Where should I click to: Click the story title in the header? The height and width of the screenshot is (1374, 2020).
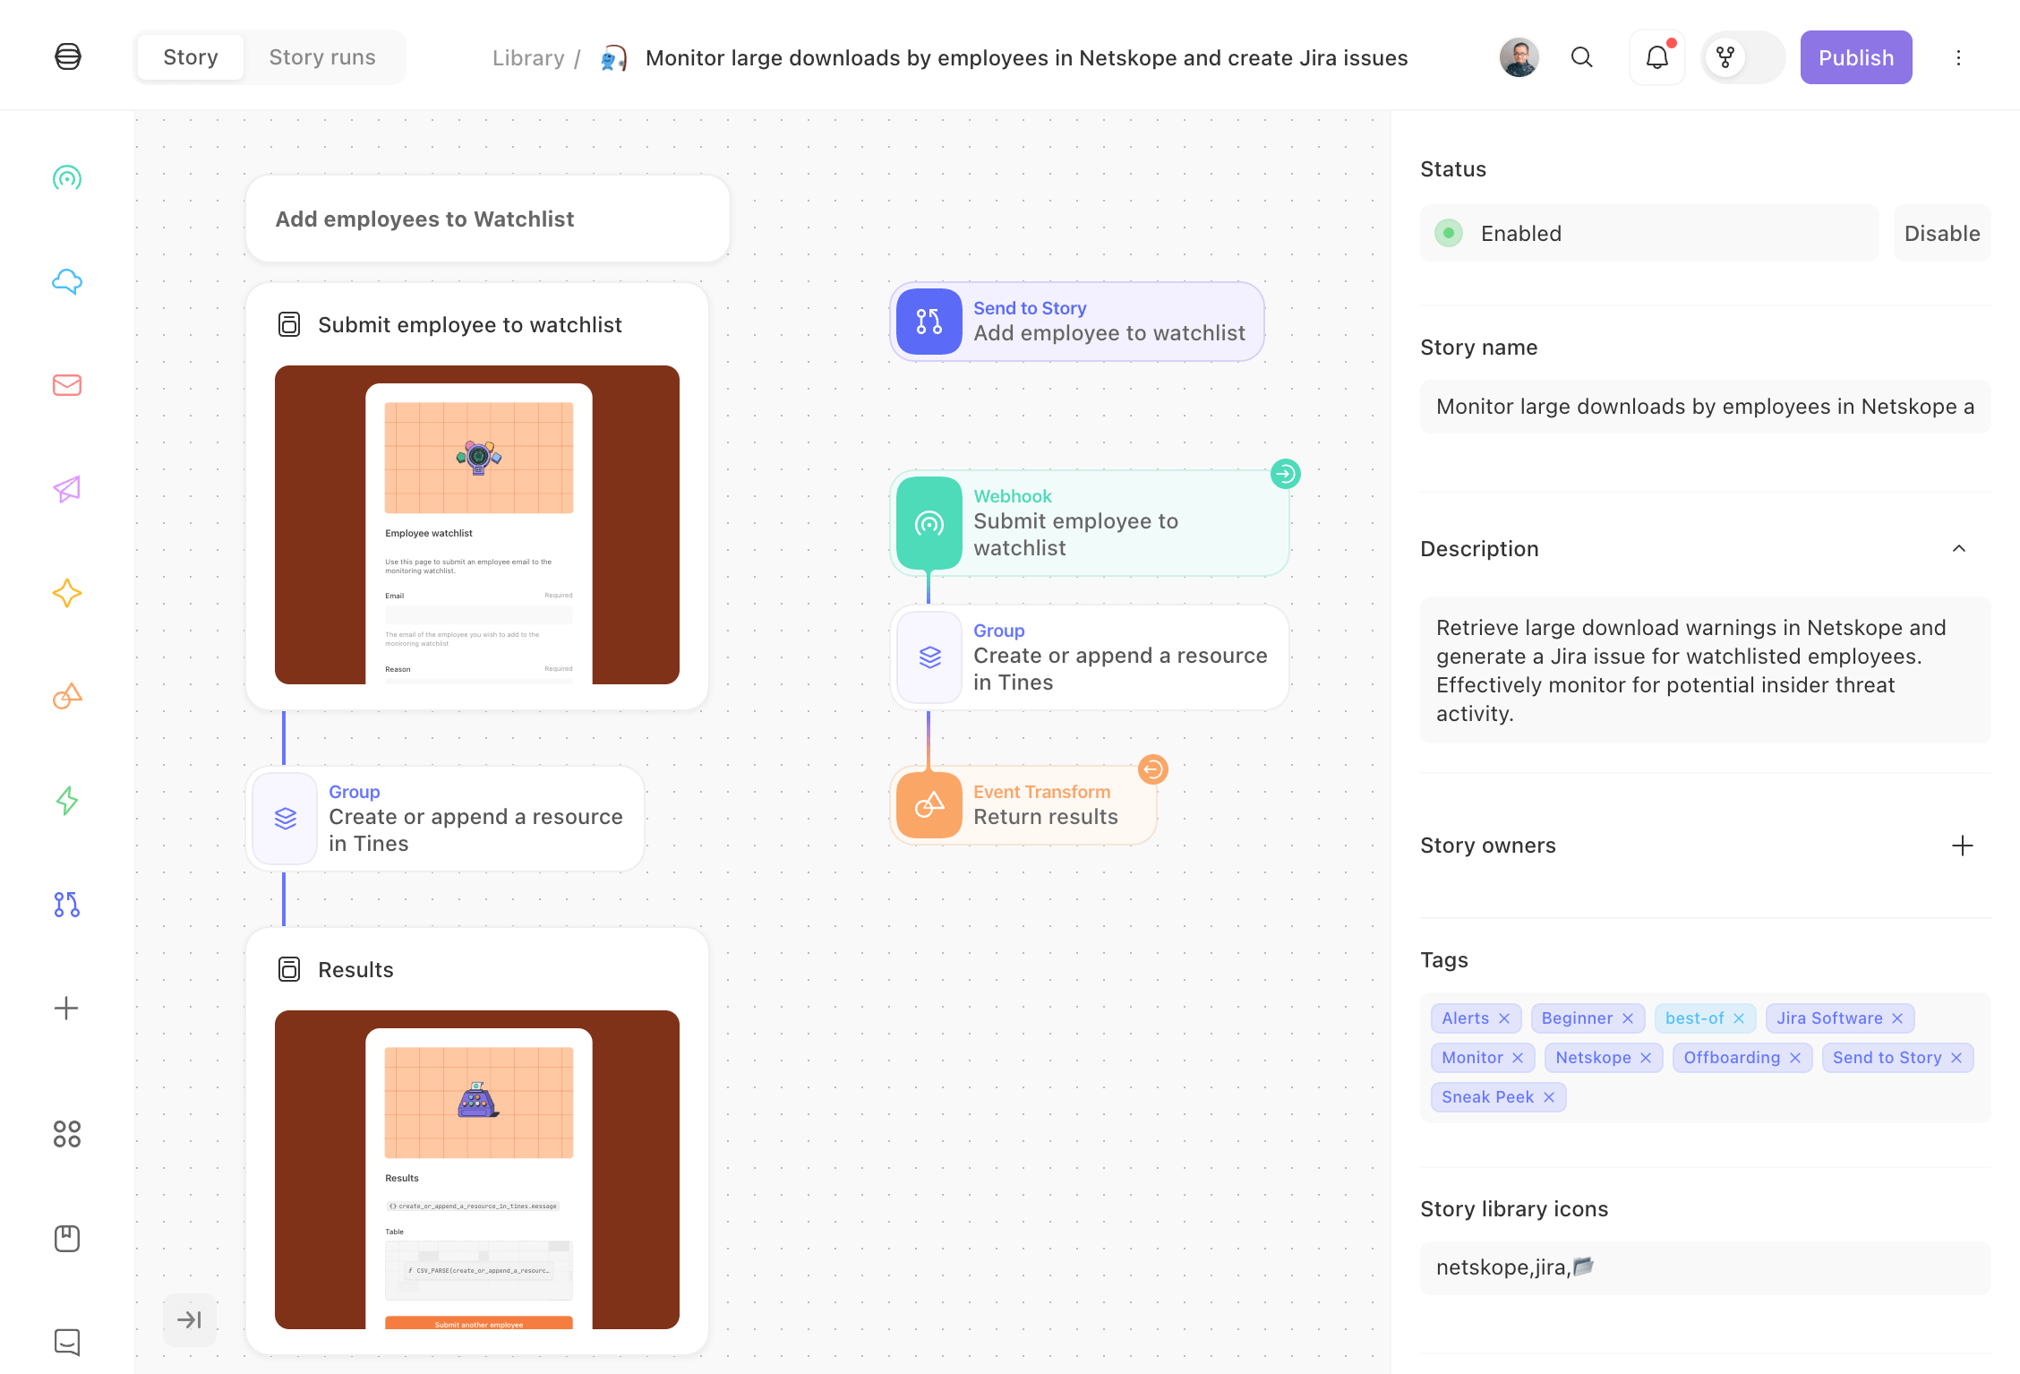tap(1026, 58)
